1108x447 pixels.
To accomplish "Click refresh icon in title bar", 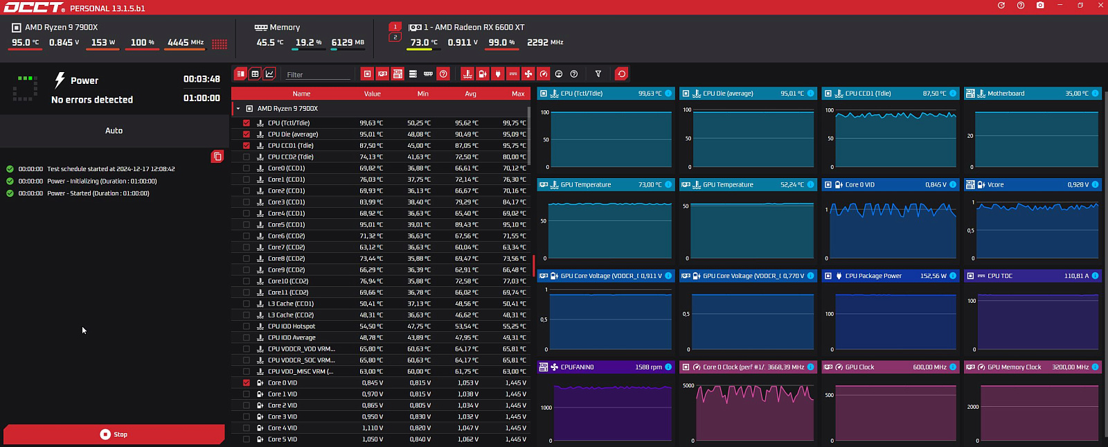I will 1001,5.
